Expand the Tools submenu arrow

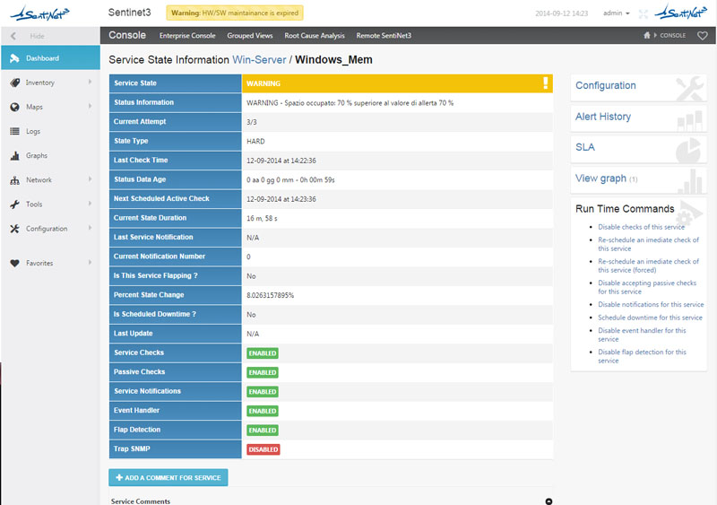90,204
